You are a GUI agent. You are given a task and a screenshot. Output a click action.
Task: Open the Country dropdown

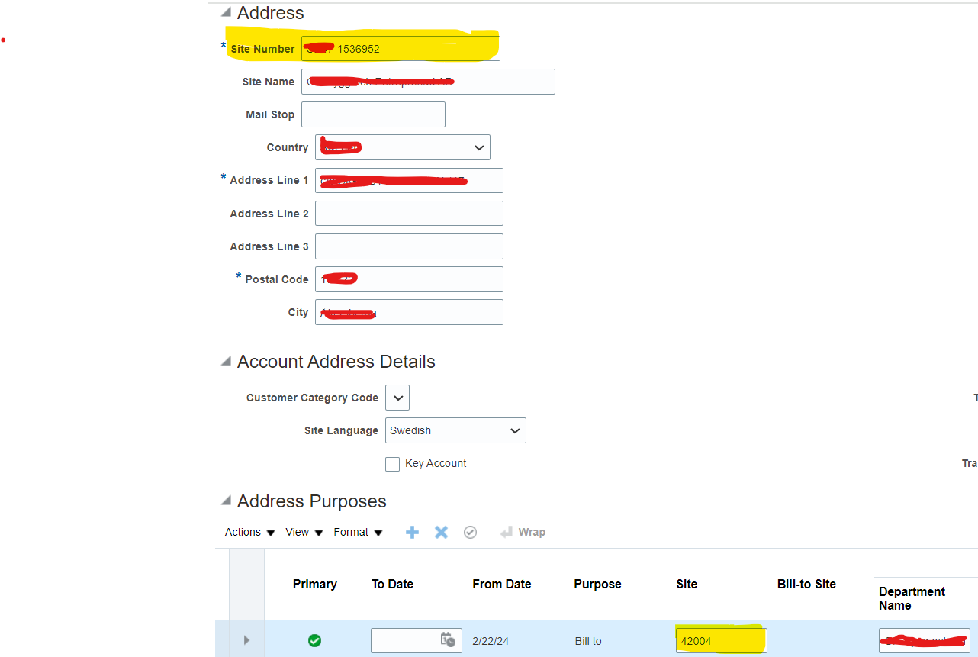click(x=479, y=147)
